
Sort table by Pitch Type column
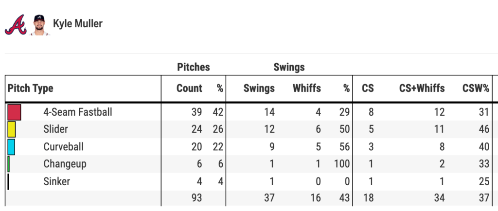pos(31,88)
